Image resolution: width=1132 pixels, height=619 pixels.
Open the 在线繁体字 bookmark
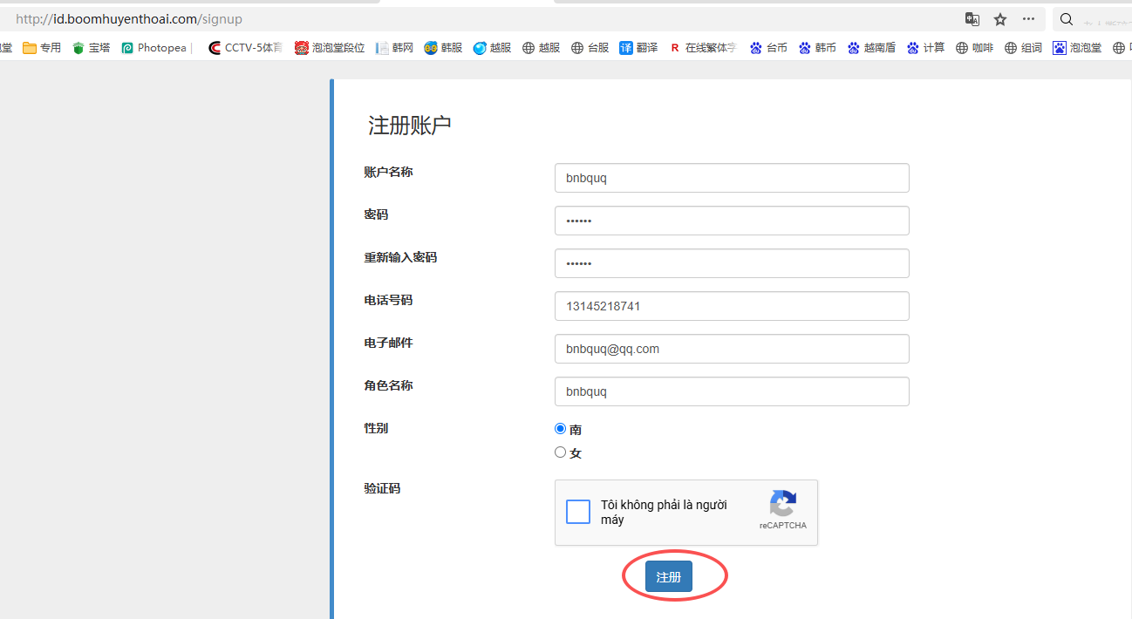click(703, 48)
